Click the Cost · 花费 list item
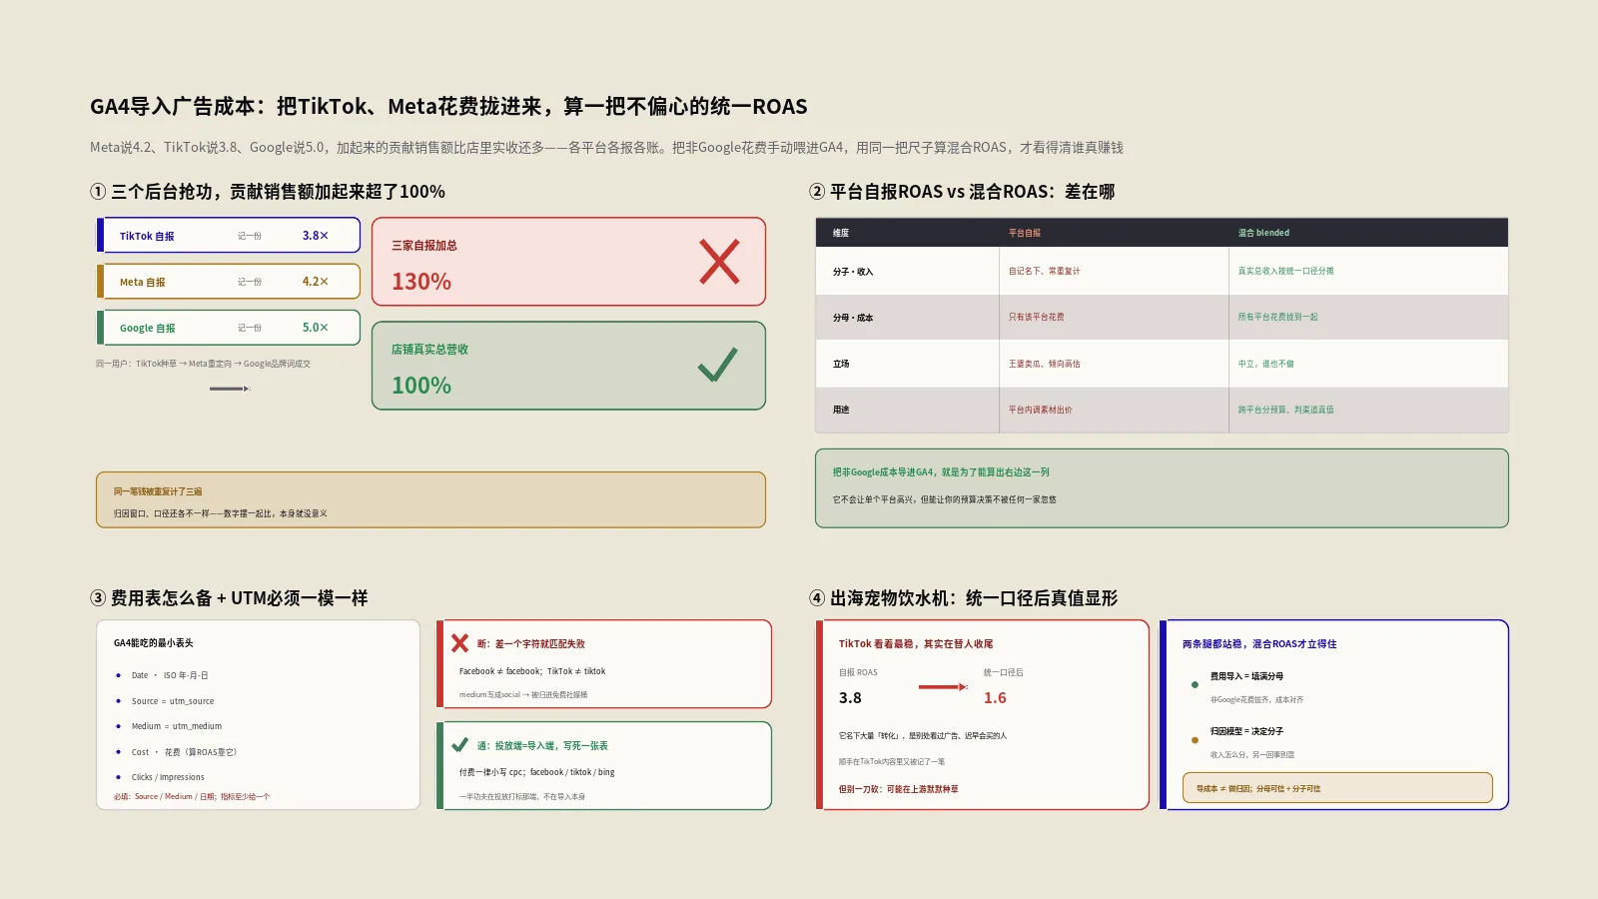The image size is (1598, 899). pos(184,752)
